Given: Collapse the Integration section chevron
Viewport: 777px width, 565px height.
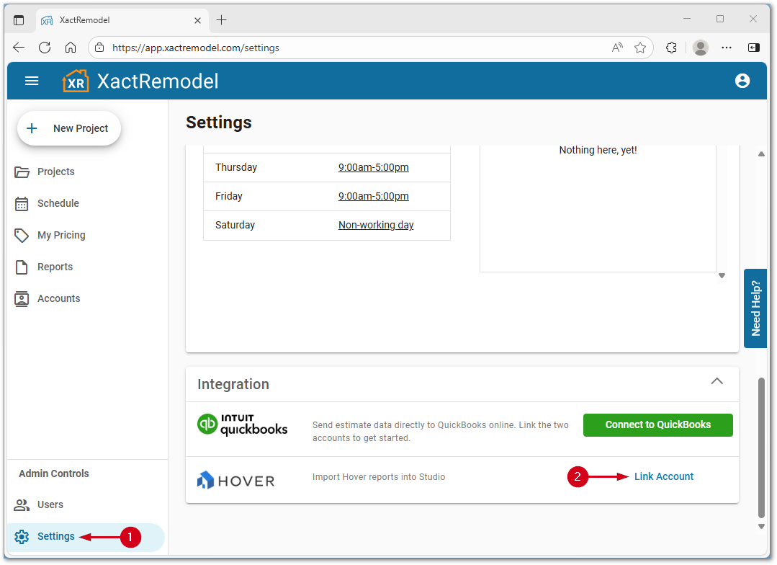Looking at the screenshot, I should 717,381.
